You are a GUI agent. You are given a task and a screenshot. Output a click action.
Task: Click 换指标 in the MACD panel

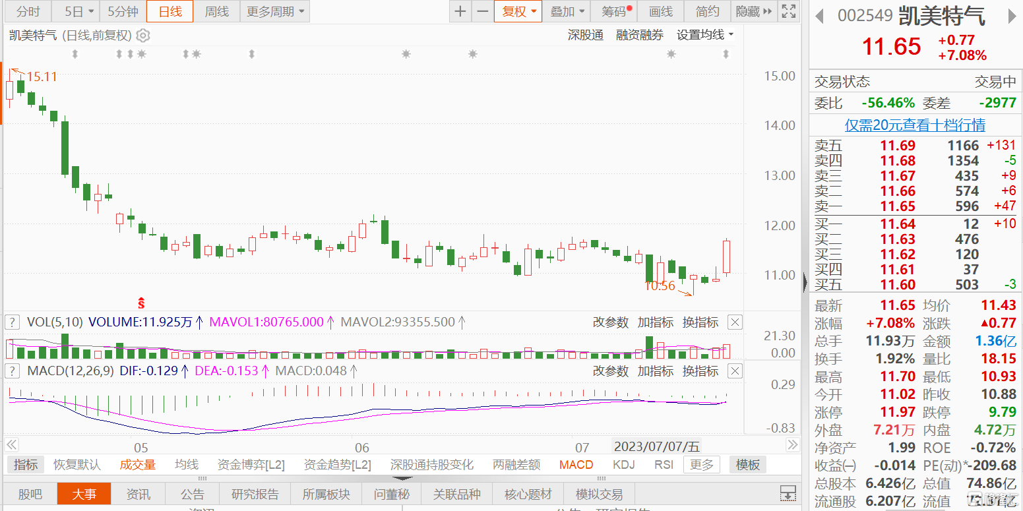tap(700, 371)
